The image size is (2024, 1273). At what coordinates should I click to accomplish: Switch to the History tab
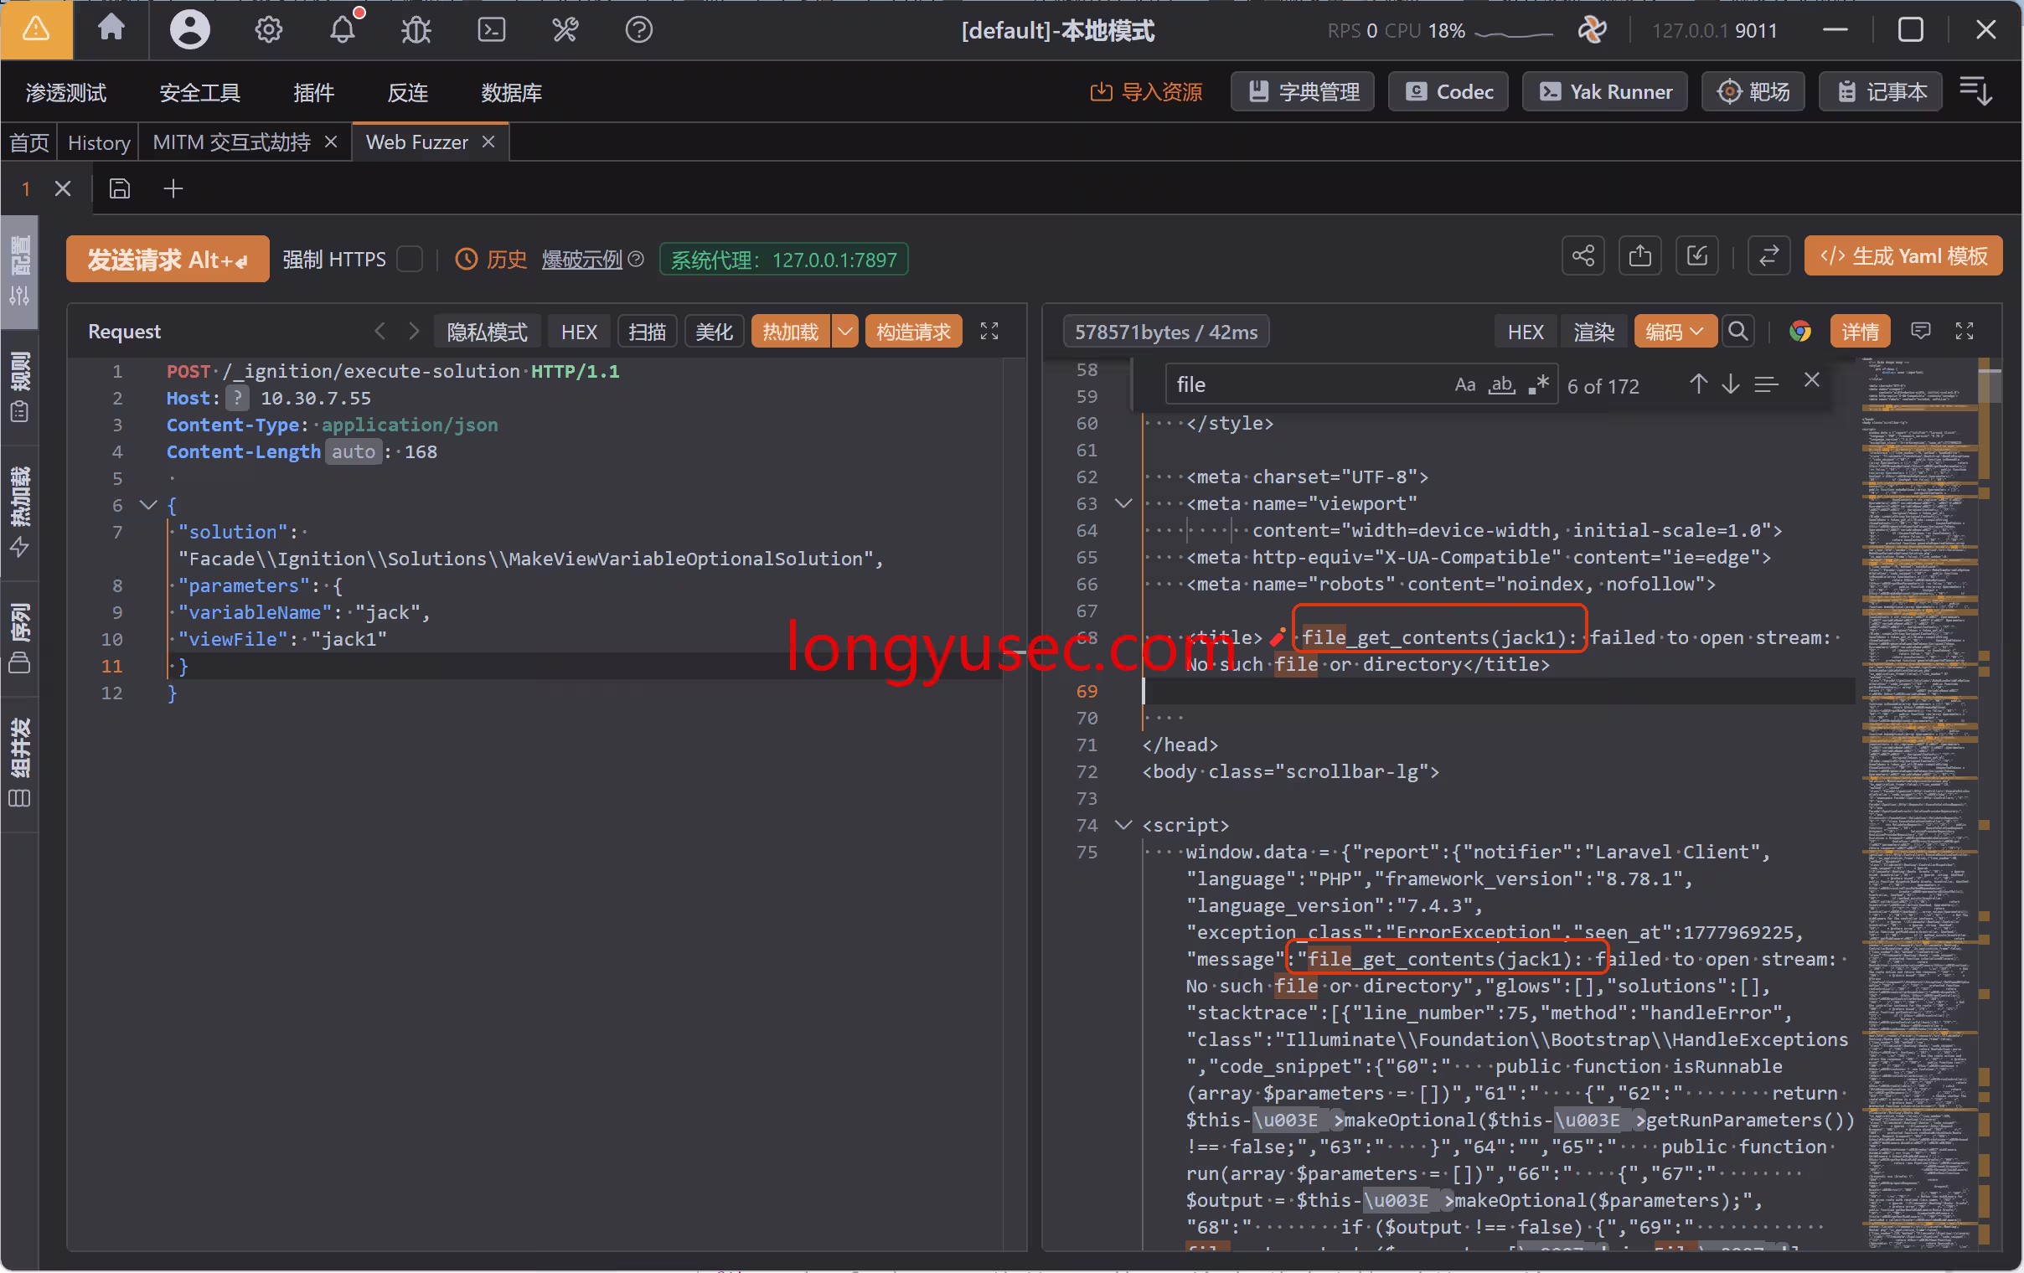coord(98,142)
